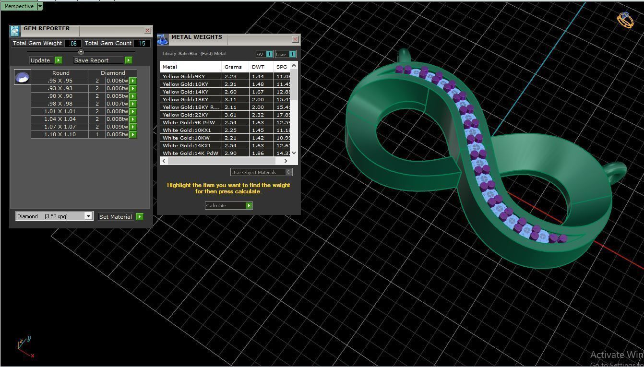The width and height of the screenshot is (644, 367).
Task: Click the metal list scroll-down arrow
Action: pyautogui.click(x=294, y=153)
